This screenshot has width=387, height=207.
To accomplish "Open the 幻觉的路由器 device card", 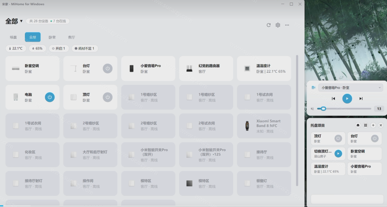I will (206, 68).
